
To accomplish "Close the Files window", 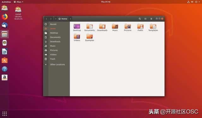I will click(x=162, y=19).
